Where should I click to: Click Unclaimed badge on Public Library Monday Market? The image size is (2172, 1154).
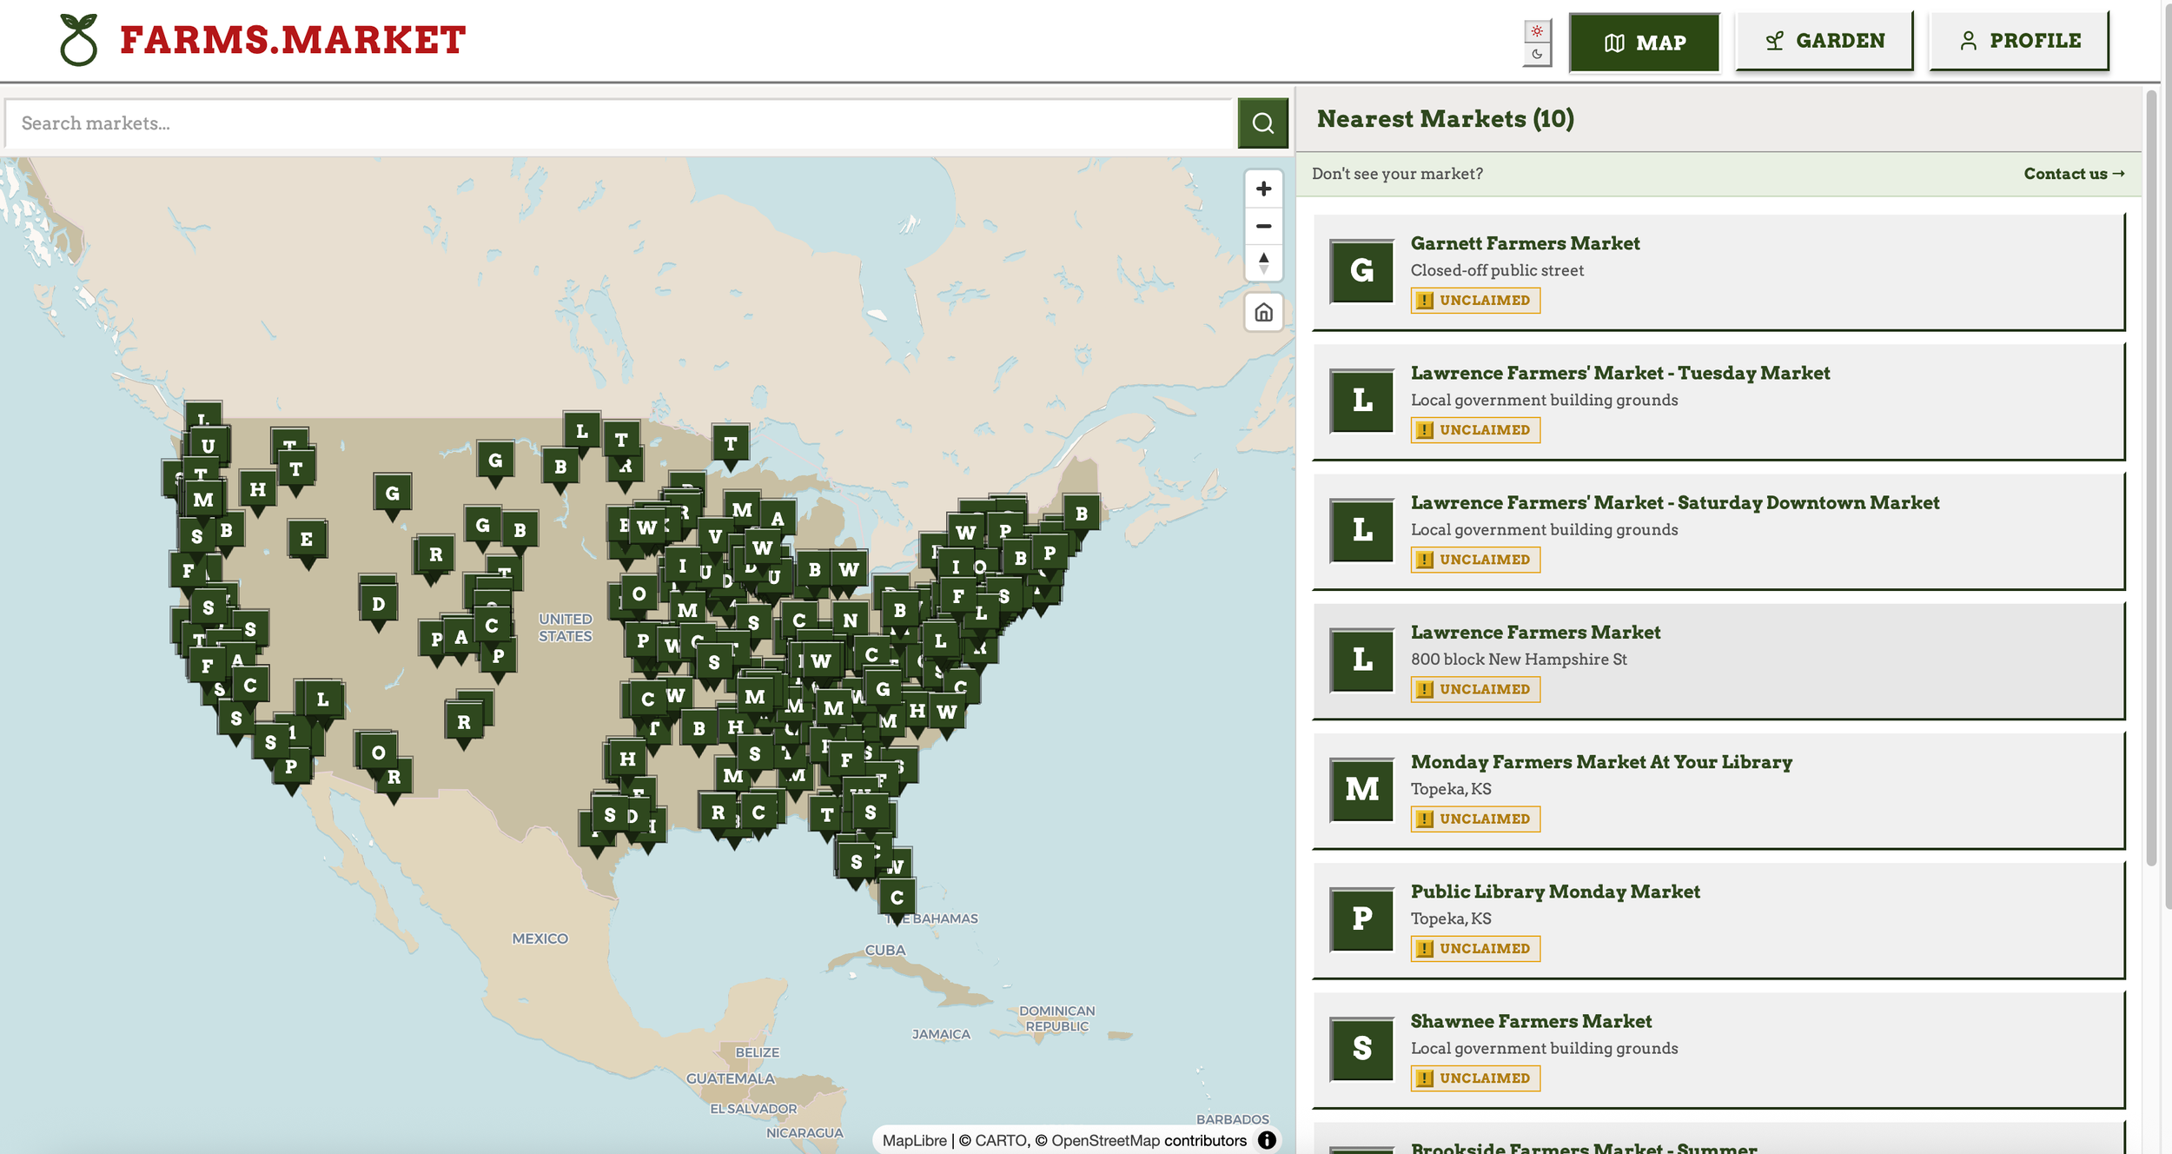point(1475,948)
